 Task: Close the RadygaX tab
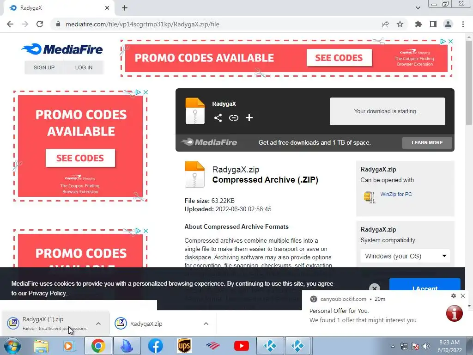pyautogui.click(x=107, y=8)
